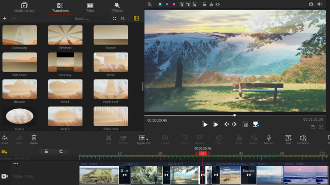
Task: Open the audio Extractor tool
Action: pos(303,138)
